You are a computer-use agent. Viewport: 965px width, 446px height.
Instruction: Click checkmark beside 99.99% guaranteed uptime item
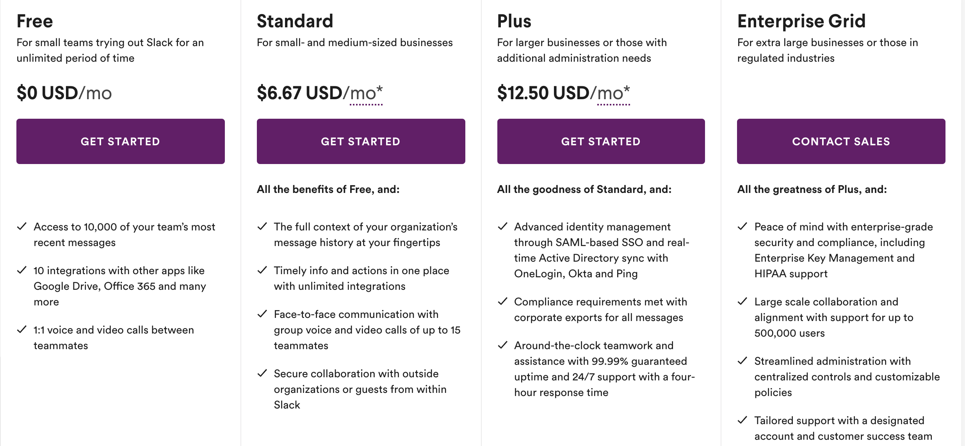(x=503, y=345)
